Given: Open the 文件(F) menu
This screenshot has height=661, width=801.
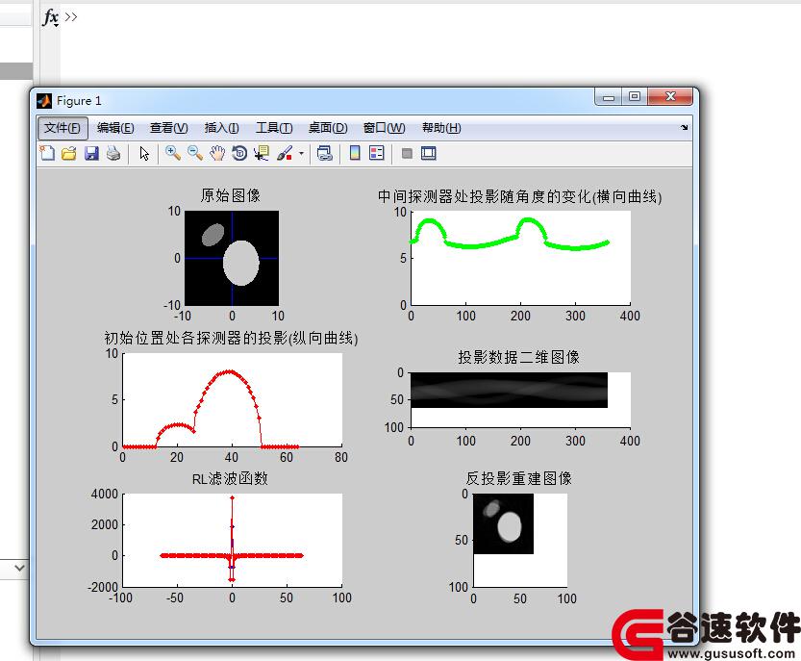Looking at the screenshot, I should tap(63, 127).
